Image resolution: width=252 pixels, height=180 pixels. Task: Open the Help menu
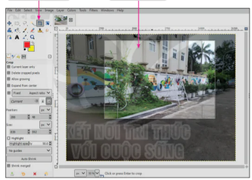click(x=120, y=10)
